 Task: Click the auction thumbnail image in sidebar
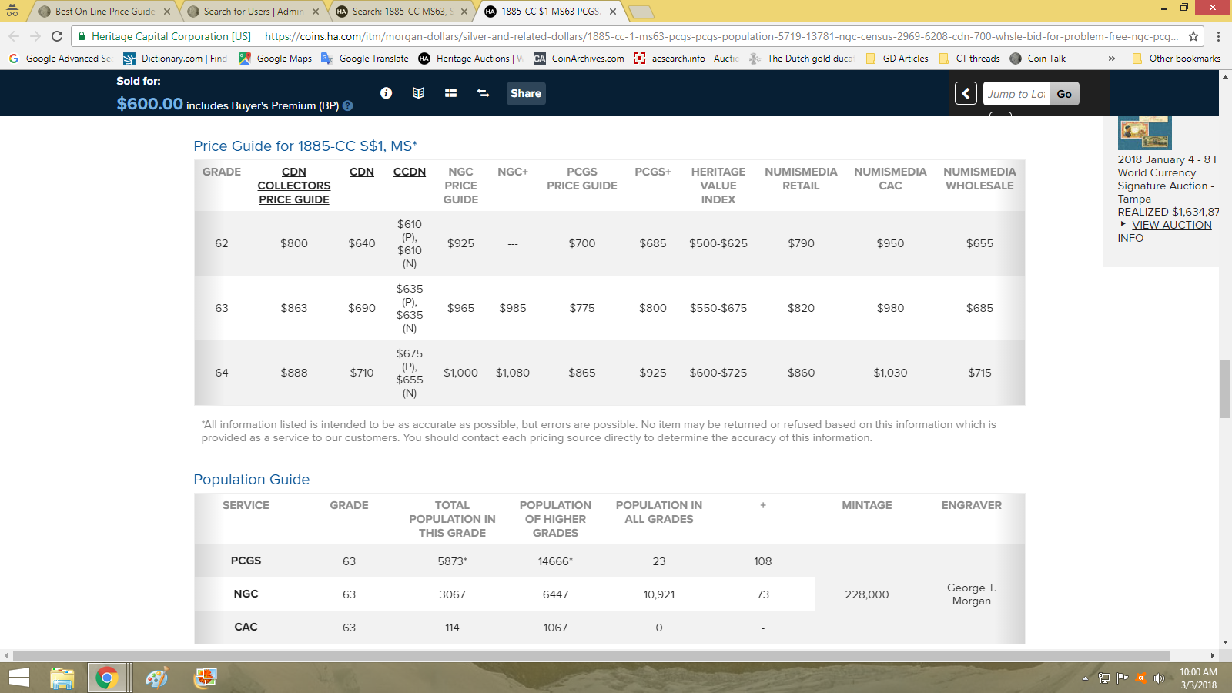(x=1144, y=132)
